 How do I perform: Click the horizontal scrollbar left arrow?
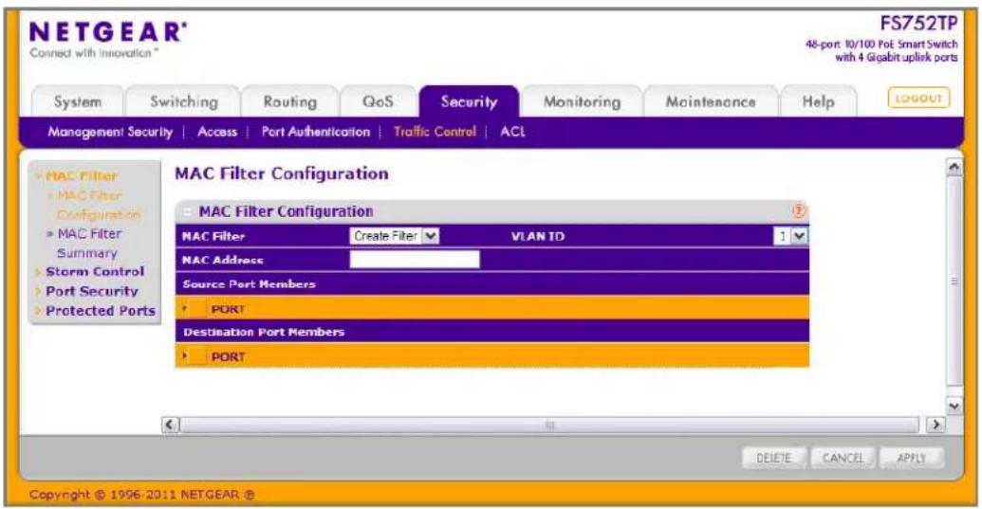pos(171,425)
